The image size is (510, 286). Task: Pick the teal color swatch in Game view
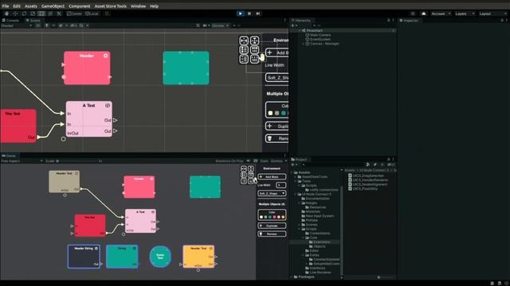point(270,217)
